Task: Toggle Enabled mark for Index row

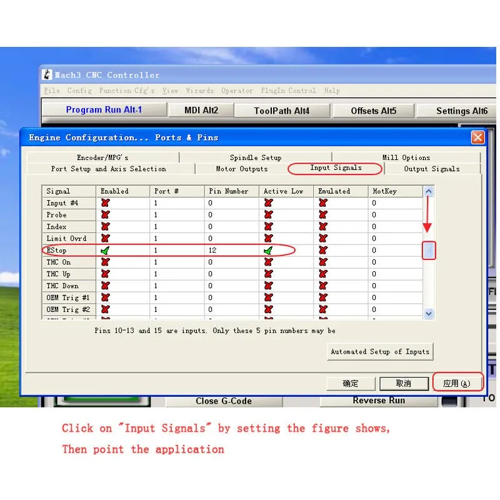Action: (105, 226)
